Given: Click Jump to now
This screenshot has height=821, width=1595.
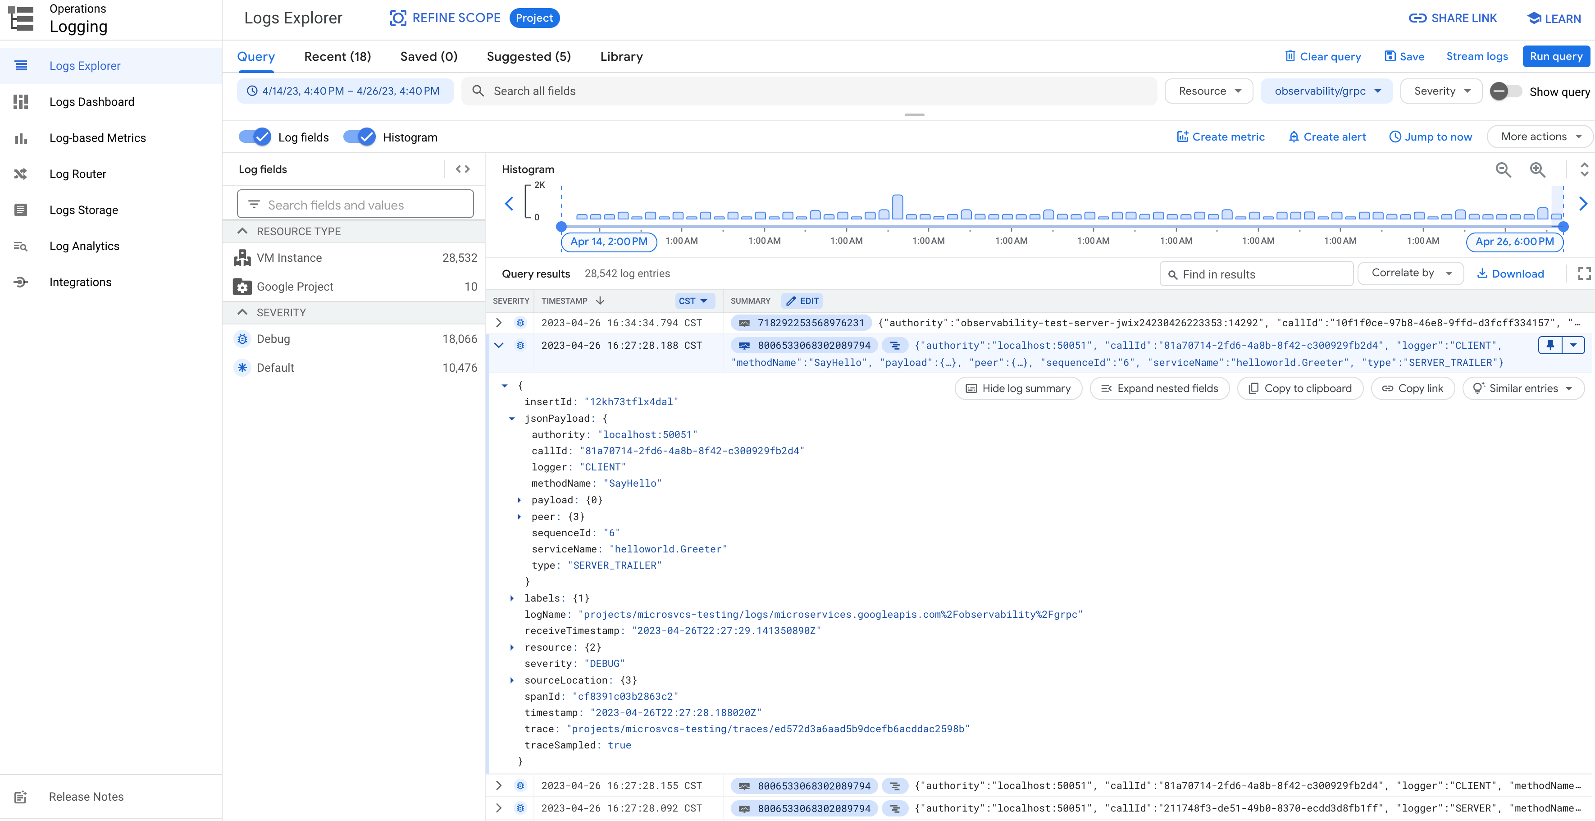Looking at the screenshot, I should 1430,137.
